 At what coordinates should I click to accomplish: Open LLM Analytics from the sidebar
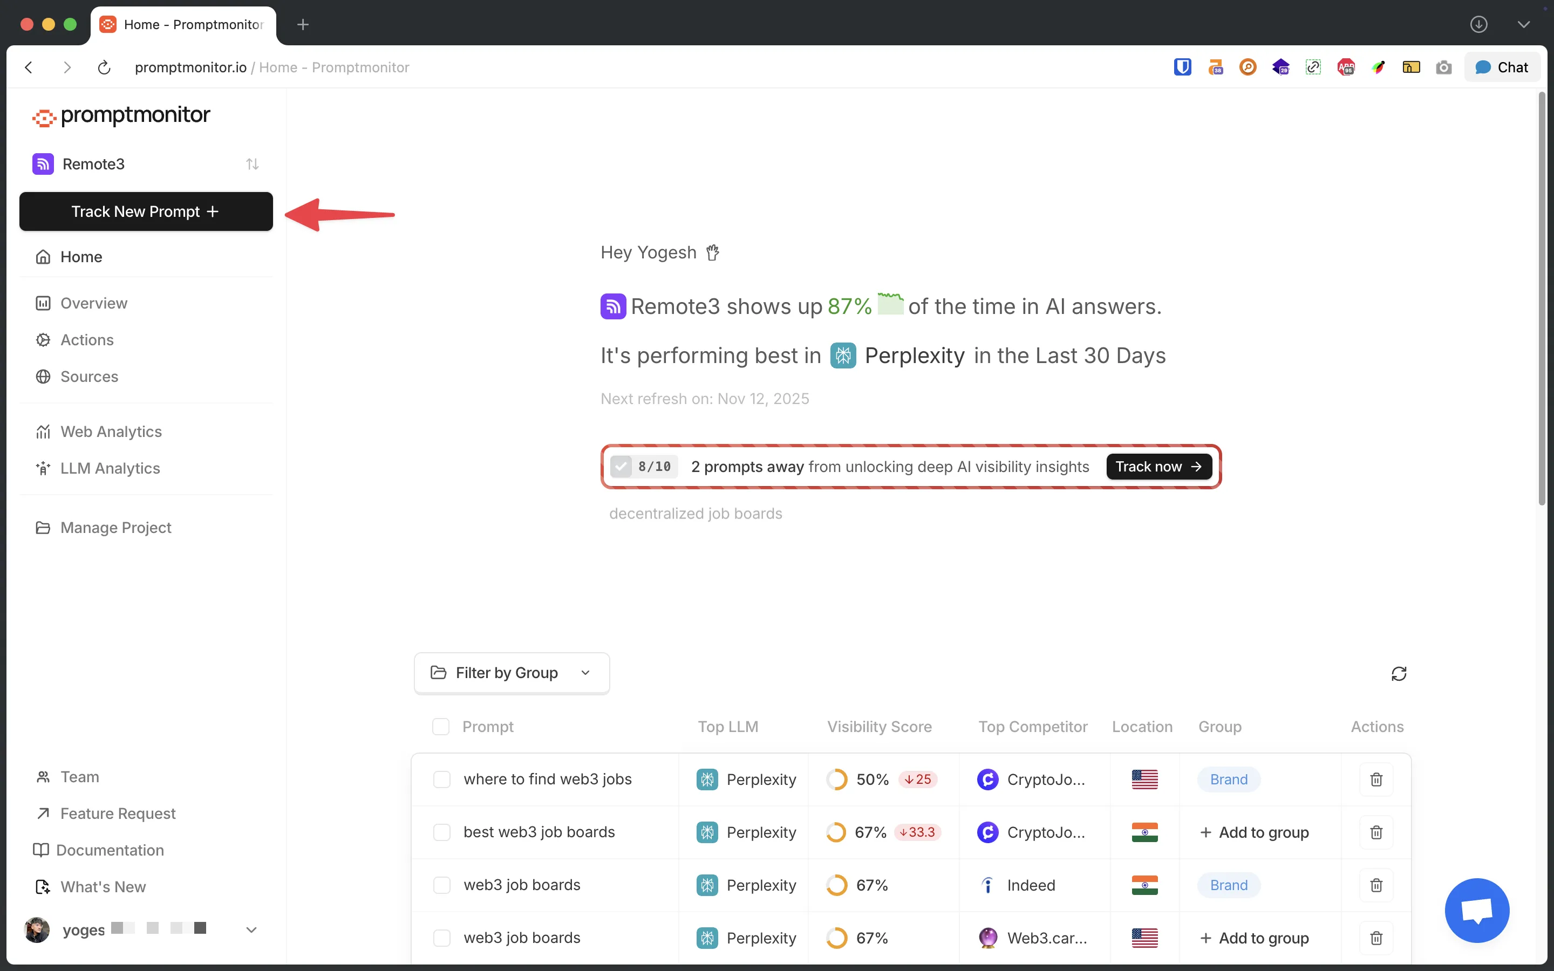pyautogui.click(x=110, y=468)
